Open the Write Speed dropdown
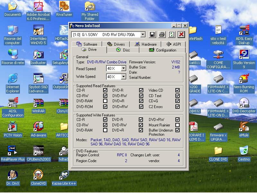Image resolution: width=257 pixels, height=193 pixels. [124, 77]
